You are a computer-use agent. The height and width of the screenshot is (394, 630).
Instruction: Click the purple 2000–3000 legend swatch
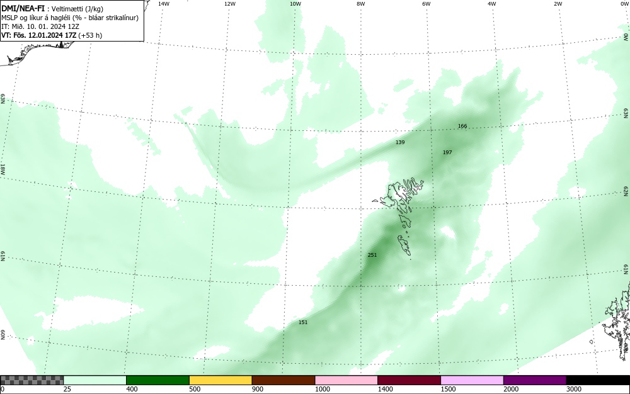pyautogui.click(x=535, y=380)
